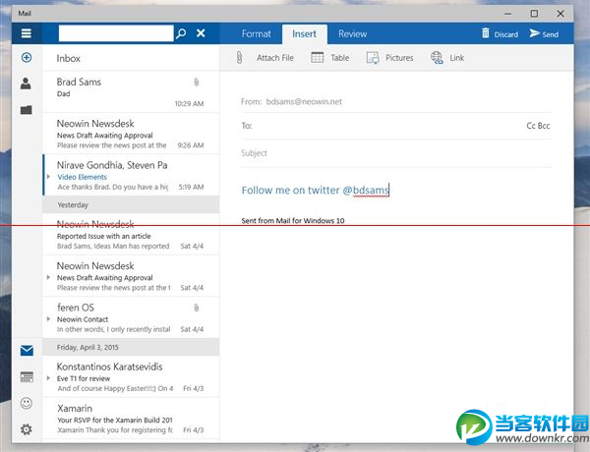Click the Subject input field

[x=393, y=153]
